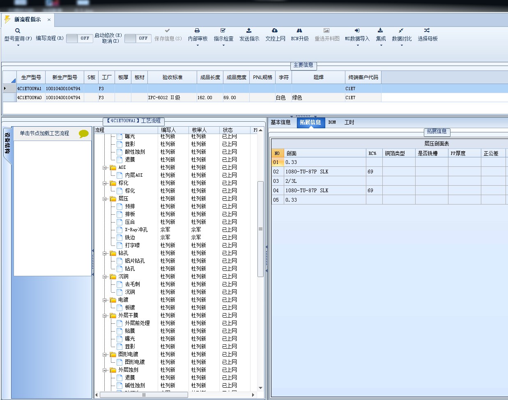
Task: Click the document icon beside 去毛刺
Action: point(120,284)
